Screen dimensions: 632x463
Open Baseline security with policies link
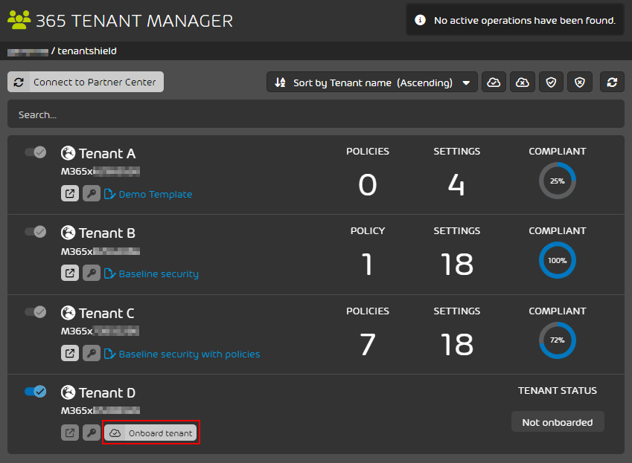189,354
